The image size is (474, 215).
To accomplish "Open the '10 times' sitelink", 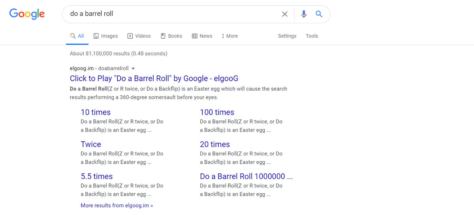I will [x=96, y=112].
